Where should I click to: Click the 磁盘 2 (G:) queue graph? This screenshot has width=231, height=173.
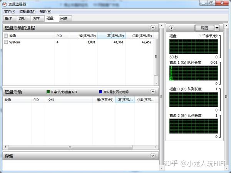[194, 126]
